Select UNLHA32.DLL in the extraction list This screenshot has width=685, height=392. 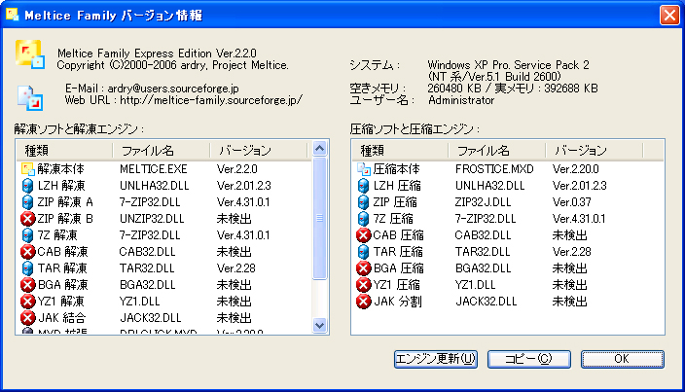coord(154,186)
